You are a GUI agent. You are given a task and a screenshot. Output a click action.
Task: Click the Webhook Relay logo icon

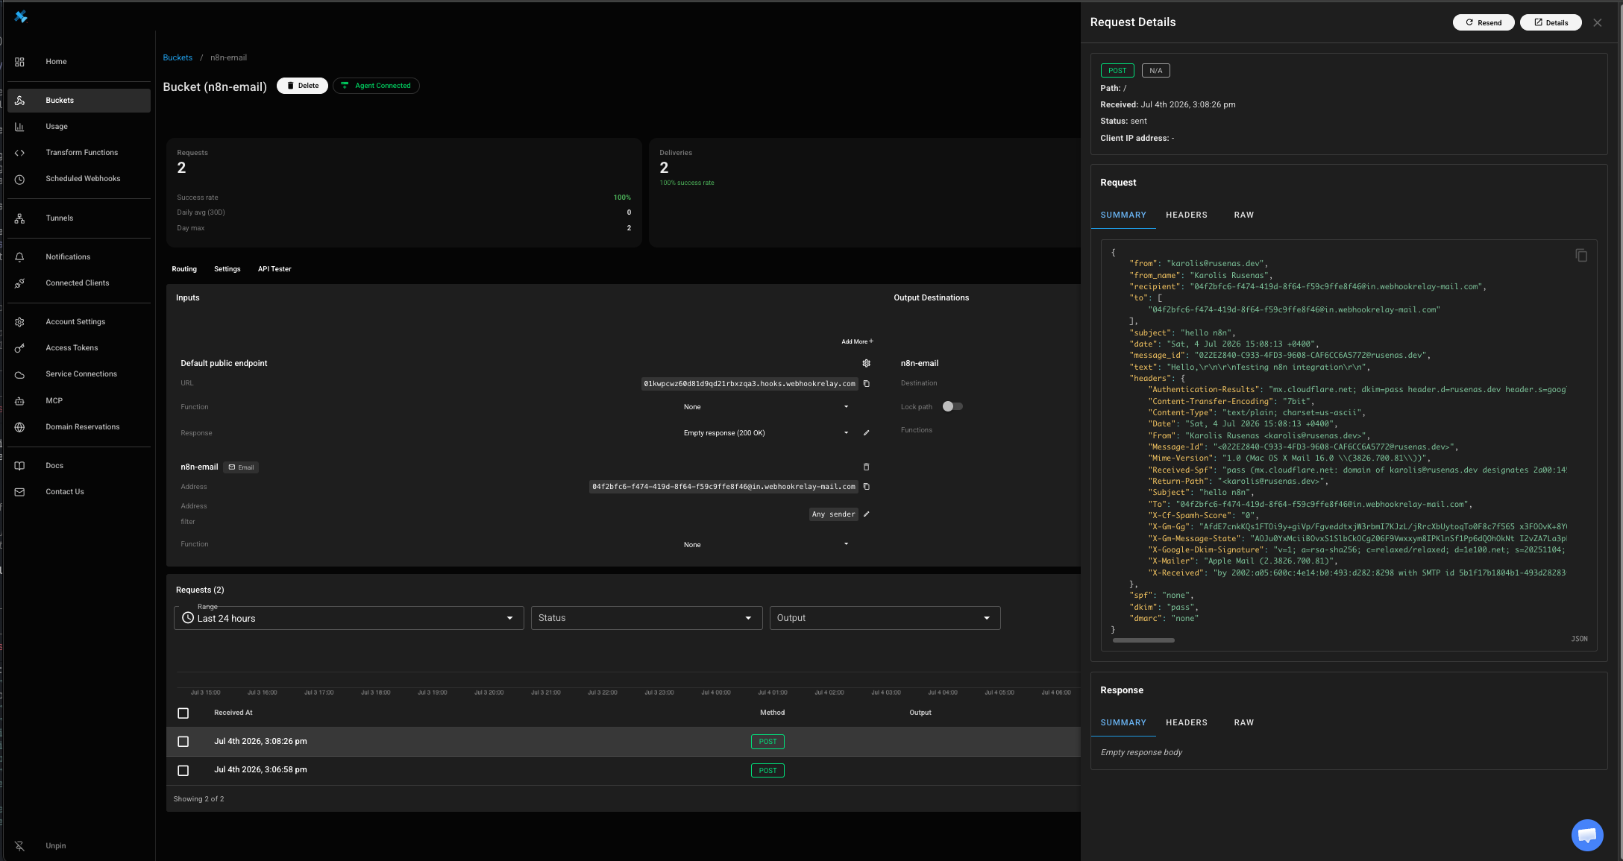coord(21,16)
